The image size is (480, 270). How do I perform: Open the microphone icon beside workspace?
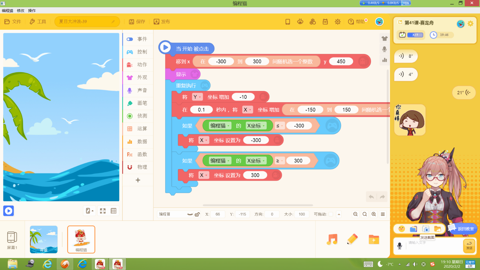pos(384,49)
